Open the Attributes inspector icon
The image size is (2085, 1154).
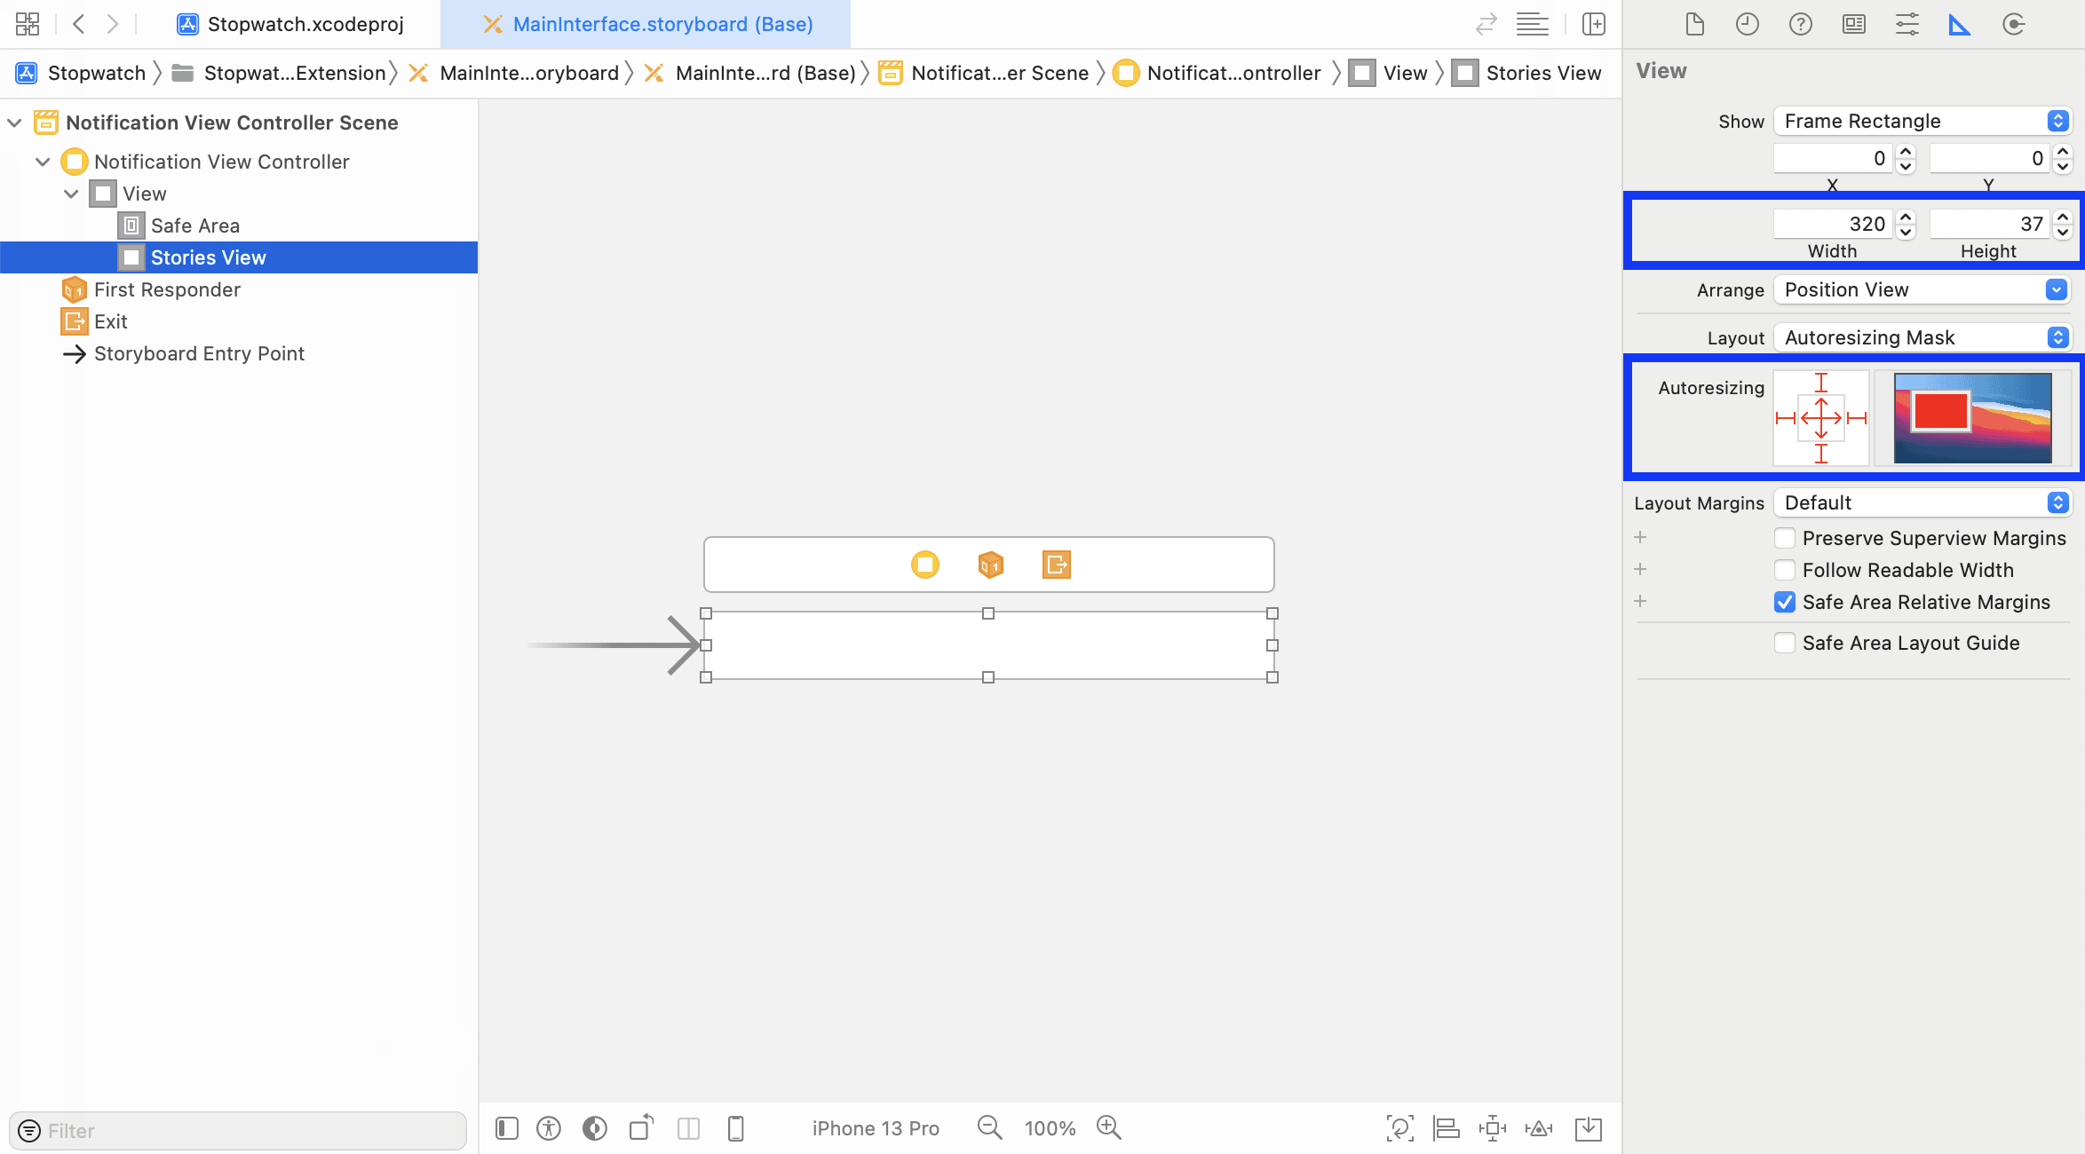tap(1907, 24)
